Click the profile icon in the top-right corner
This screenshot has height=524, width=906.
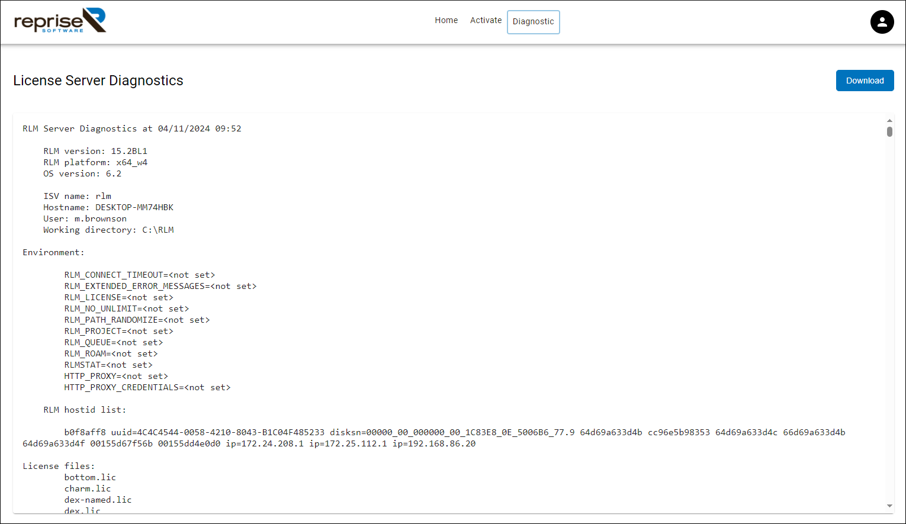pos(882,21)
